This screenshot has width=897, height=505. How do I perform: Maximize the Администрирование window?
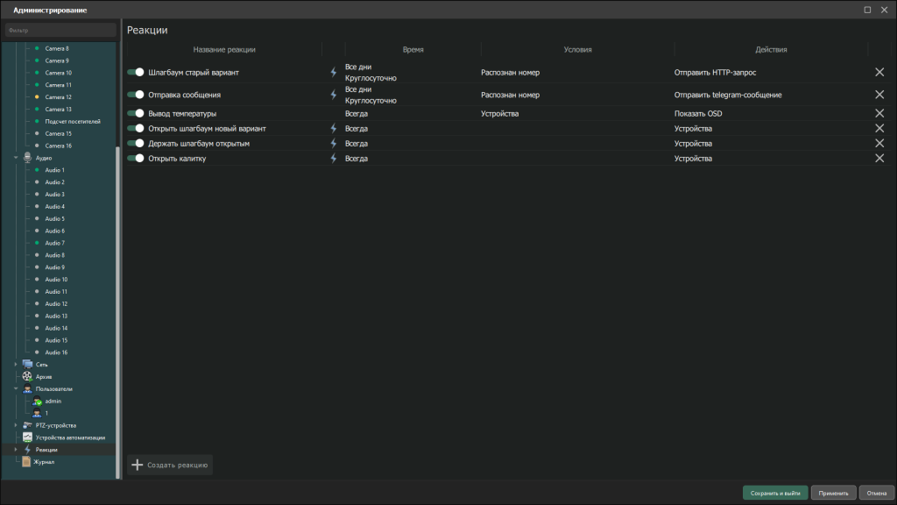(x=867, y=10)
